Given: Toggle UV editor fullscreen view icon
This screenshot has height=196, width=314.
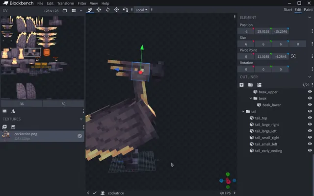Looking at the screenshot, I should pyautogui.click(x=65, y=11).
